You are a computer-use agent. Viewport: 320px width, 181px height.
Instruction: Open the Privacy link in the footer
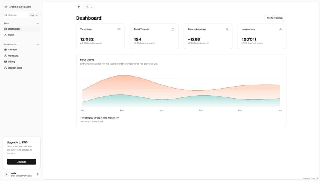pyautogui.click(x=306, y=178)
